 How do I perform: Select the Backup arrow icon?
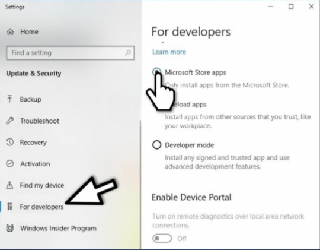(9, 99)
